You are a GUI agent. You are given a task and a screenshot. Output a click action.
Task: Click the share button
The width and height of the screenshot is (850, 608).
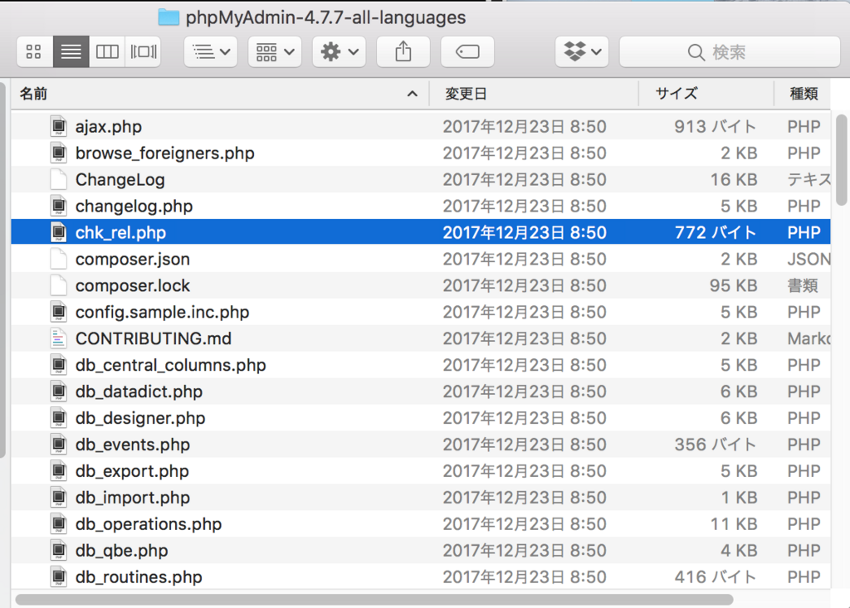click(403, 52)
